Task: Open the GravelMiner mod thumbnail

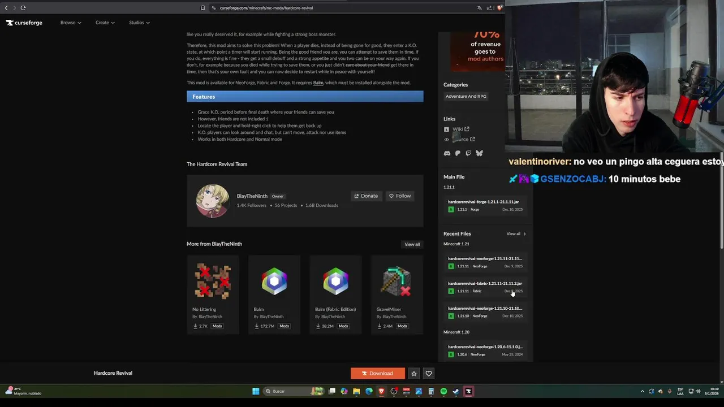Action: point(397,281)
